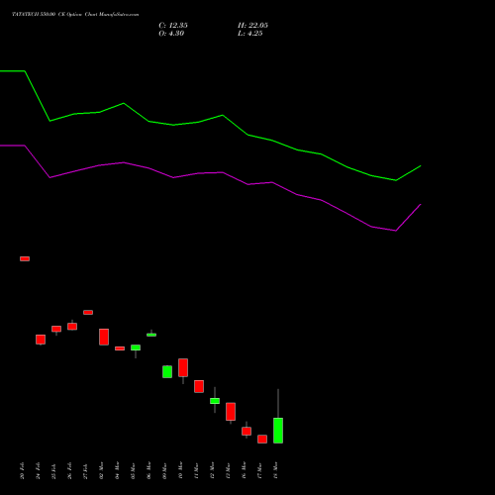This screenshot has height=495, width=495.
Task: Click the 18 Mar date label
Action: click(x=275, y=471)
